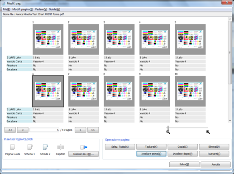Close the Modif. pag. window
The image size is (234, 174).
pos(227,2)
